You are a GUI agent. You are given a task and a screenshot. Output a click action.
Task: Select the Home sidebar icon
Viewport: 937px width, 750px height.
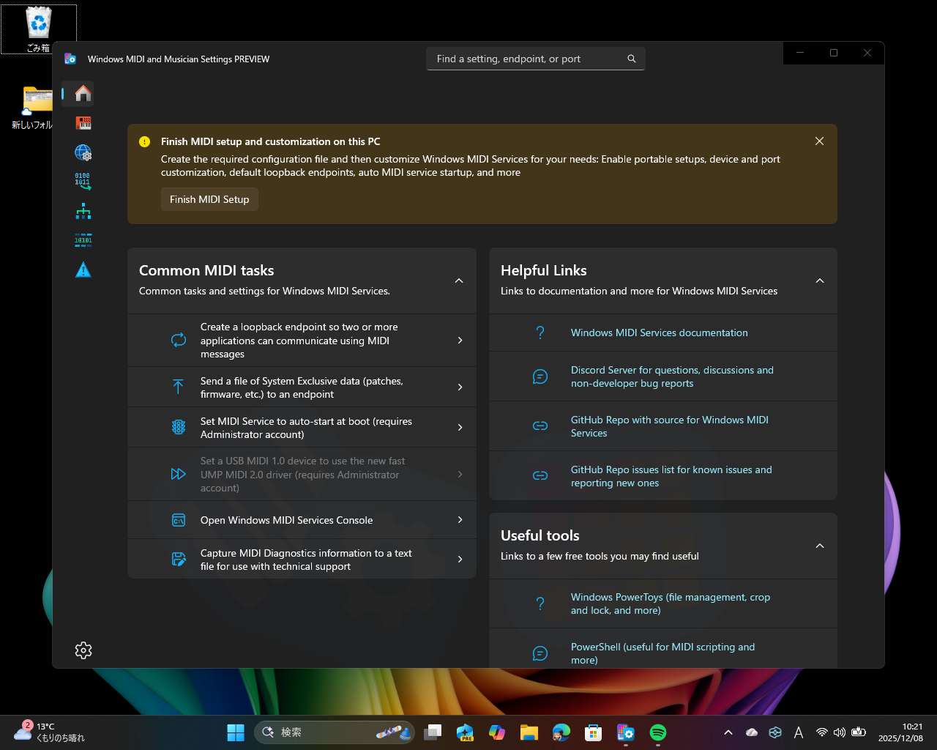[x=83, y=94]
